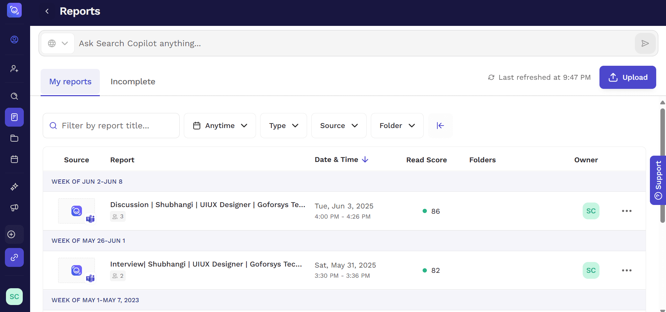This screenshot has width=666, height=312.
Task: Click the date Tue, Jun 3, 2025
Action: [344, 206]
